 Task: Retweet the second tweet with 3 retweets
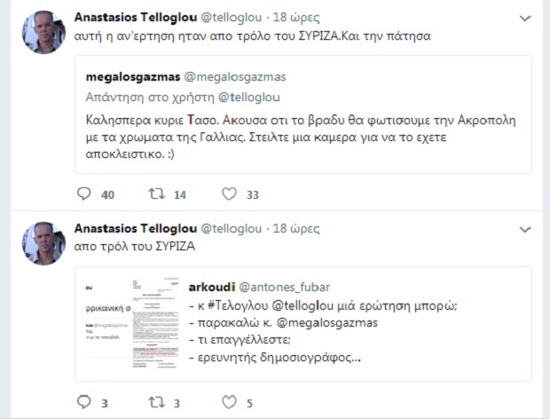click(x=156, y=402)
